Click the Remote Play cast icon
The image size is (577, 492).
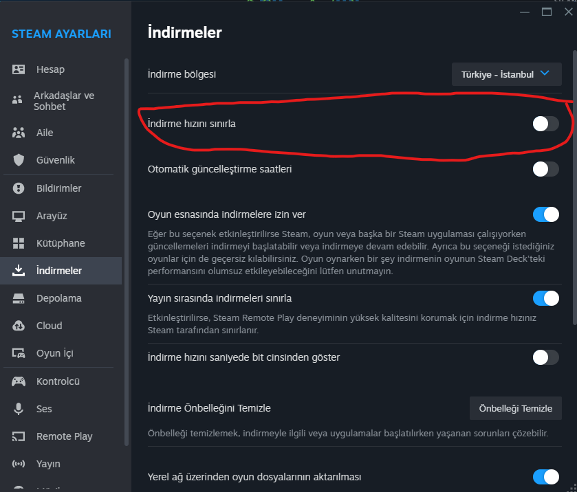click(x=19, y=436)
